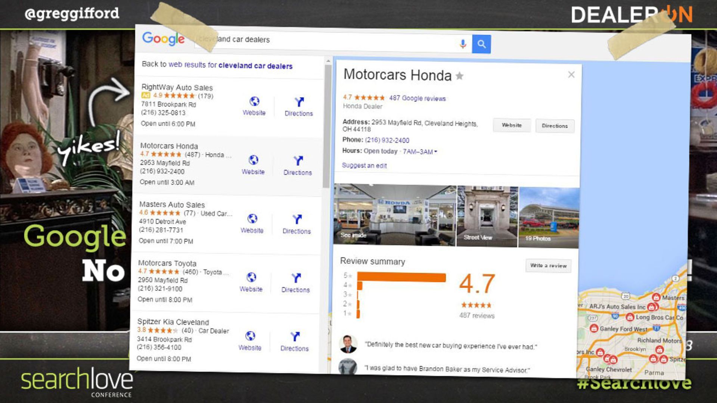The image size is (717, 403).
Task: Click the 4-star rating bar in review summary
Action: coord(360,285)
